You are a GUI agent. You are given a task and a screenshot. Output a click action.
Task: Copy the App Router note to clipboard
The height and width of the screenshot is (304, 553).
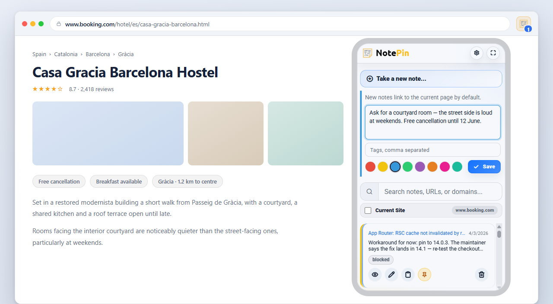[x=408, y=275]
